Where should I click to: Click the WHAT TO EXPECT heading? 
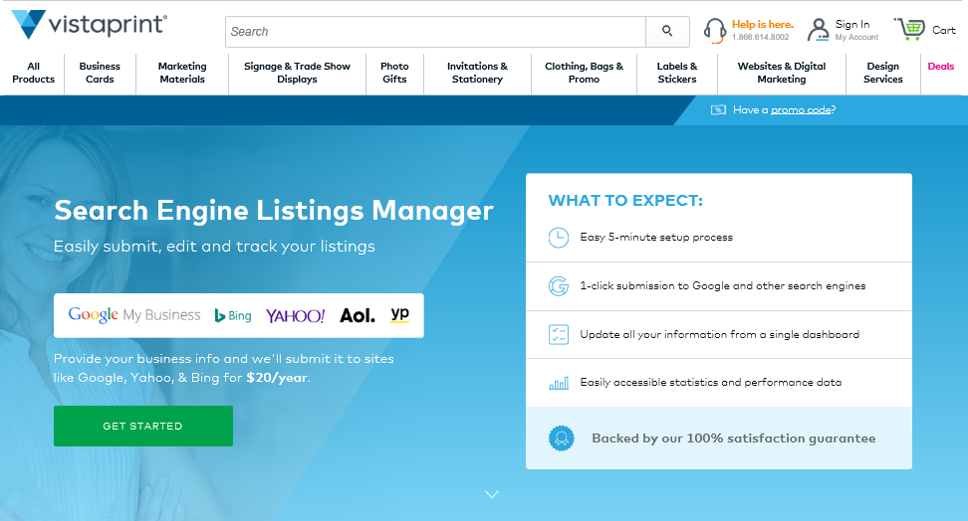tap(625, 201)
